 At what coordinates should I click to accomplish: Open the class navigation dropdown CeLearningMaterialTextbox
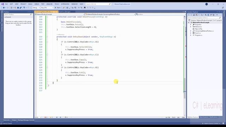point(110,14)
